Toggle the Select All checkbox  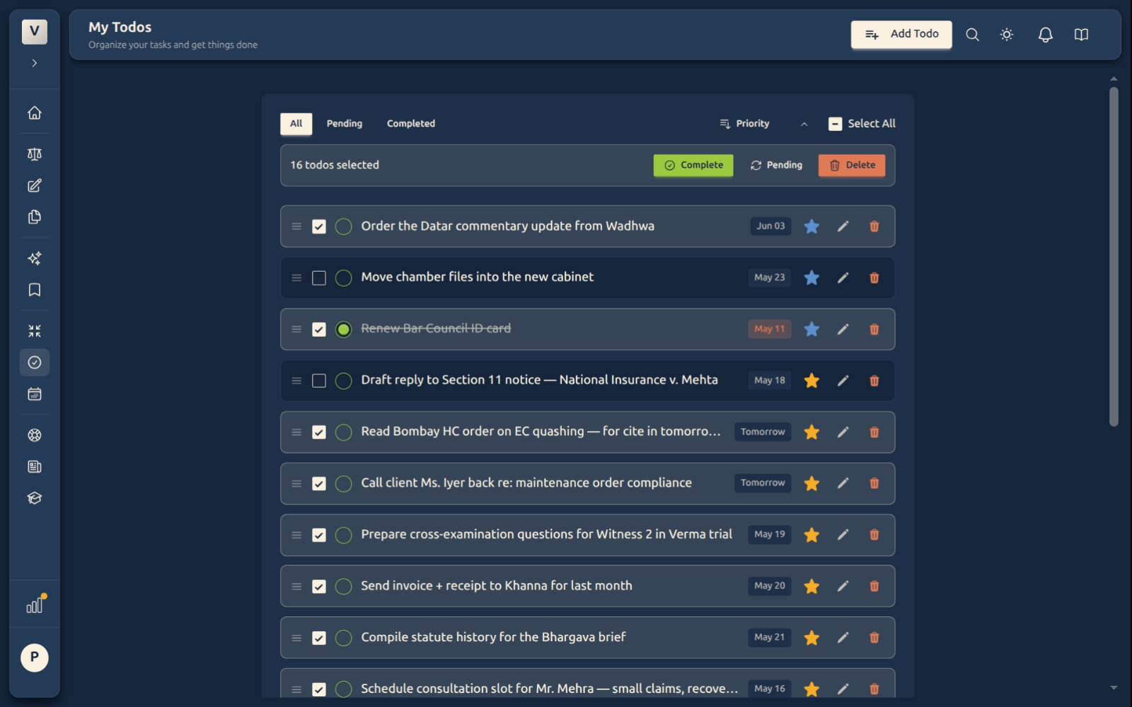click(x=835, y=124)
